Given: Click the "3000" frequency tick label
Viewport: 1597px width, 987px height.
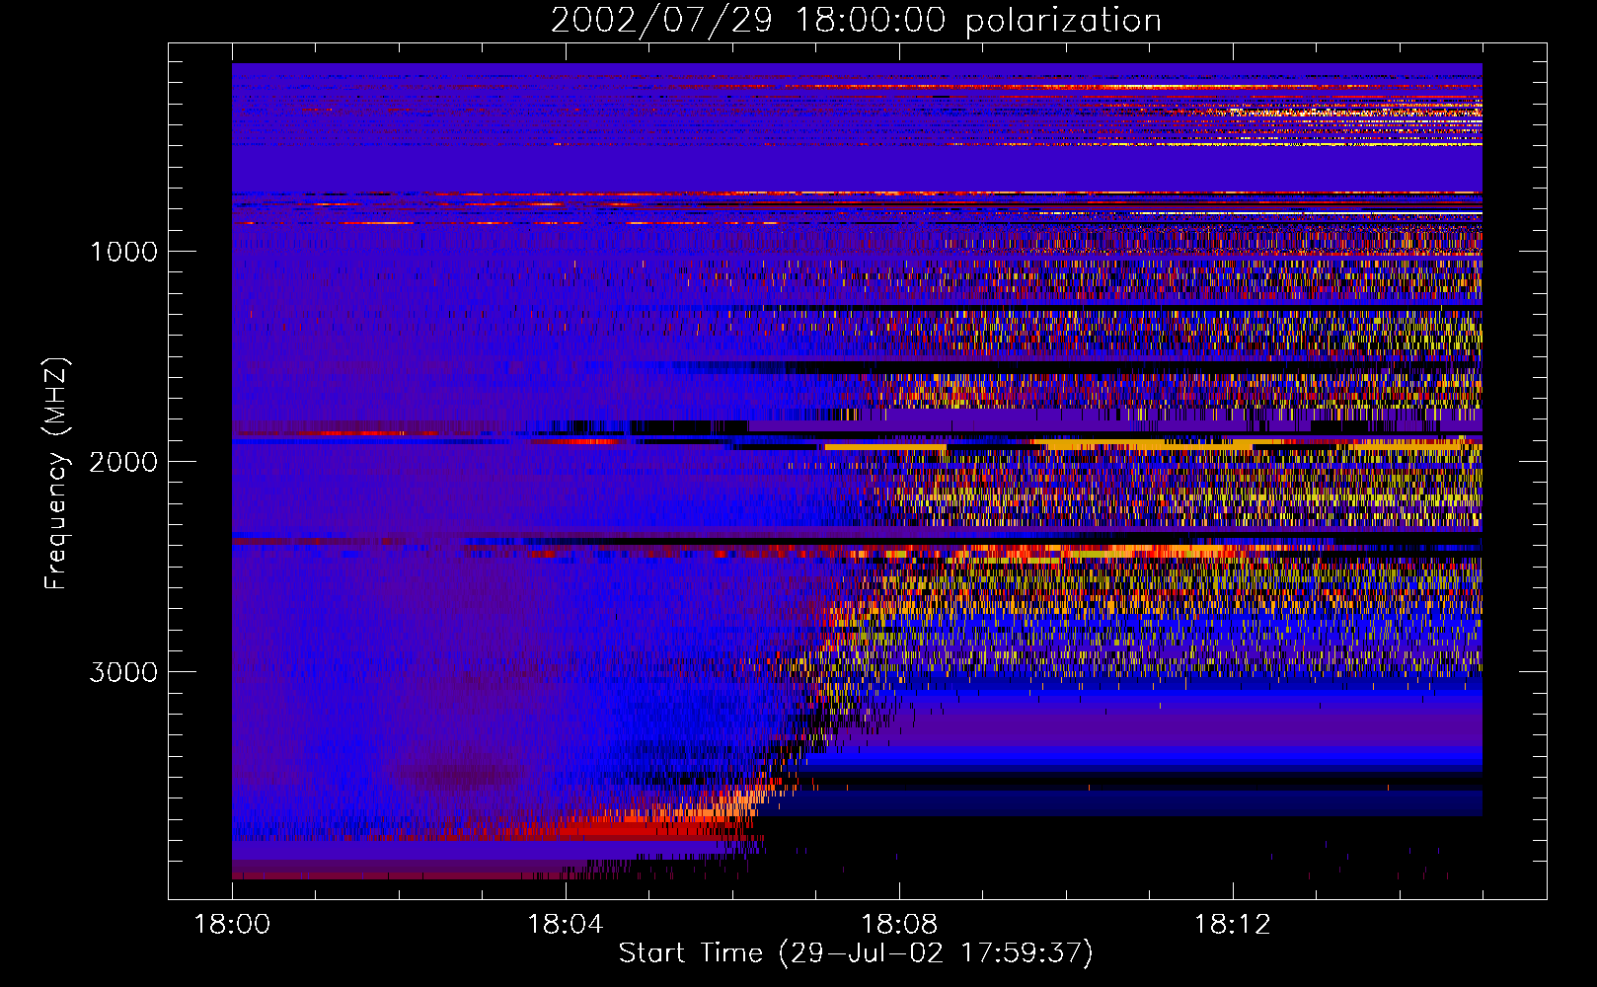Looking at the screenshot, I should tap(123, 672).
